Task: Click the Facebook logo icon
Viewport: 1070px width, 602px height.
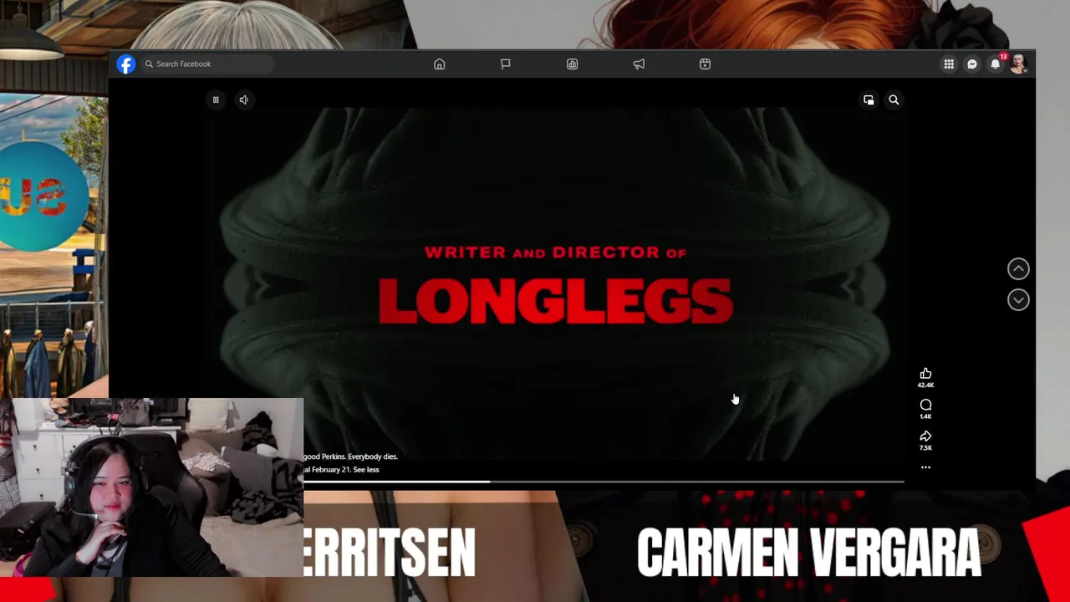Action: coord(125,64)
